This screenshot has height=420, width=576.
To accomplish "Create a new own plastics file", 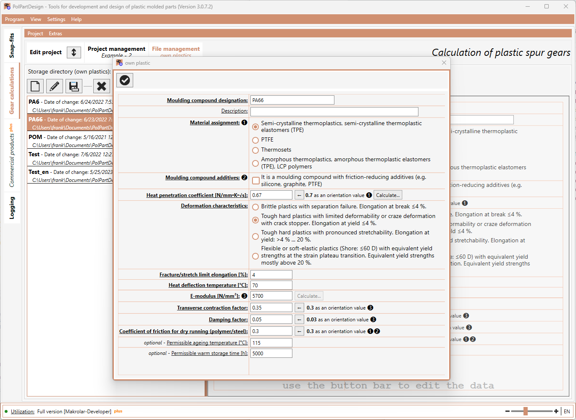I will point(35,87).
